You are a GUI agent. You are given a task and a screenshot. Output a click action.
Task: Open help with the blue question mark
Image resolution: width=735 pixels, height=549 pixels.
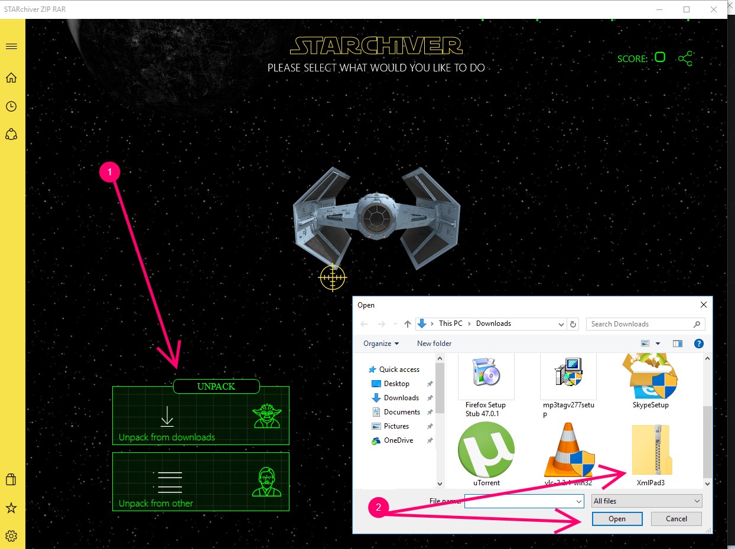pos(698,344)
